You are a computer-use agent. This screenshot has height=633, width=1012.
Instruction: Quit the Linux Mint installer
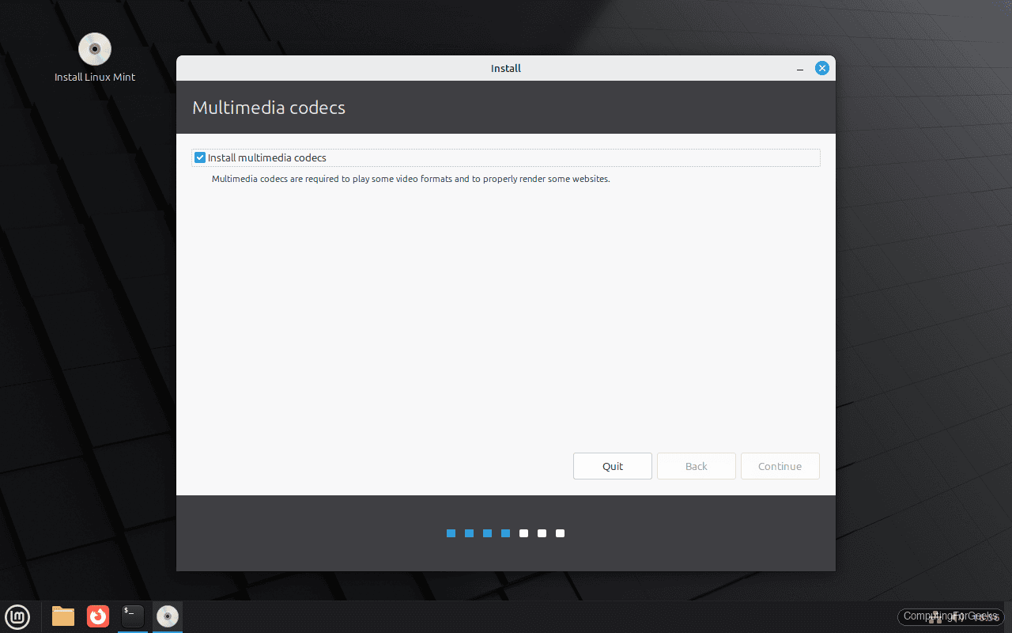pyautogui.click(x=613, y=466)
